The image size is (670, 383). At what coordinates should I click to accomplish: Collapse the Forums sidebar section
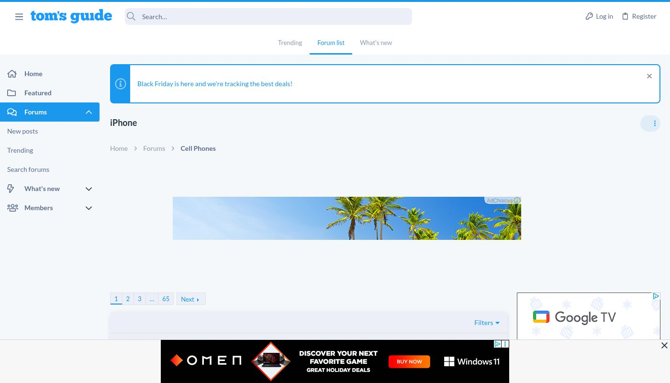[x=89, y=112]
